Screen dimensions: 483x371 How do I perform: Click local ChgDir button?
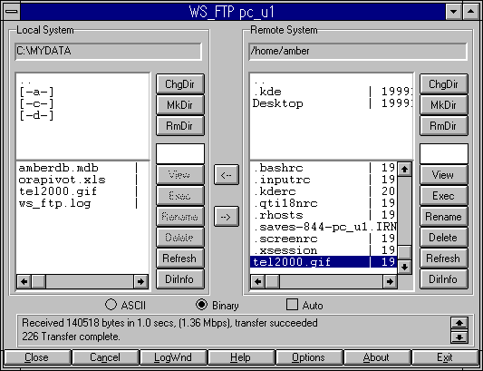(x=180, y=83)
